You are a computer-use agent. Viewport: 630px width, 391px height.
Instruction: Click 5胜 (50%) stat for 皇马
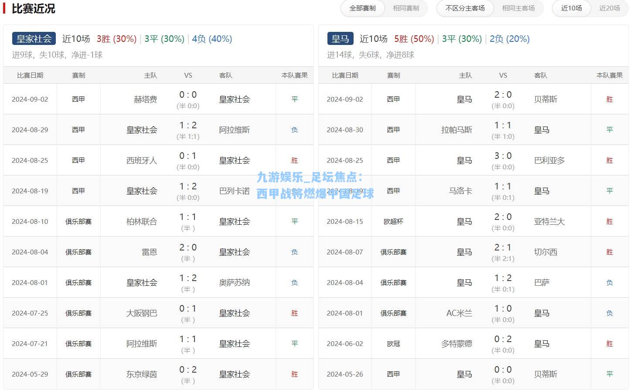(414, 39)
